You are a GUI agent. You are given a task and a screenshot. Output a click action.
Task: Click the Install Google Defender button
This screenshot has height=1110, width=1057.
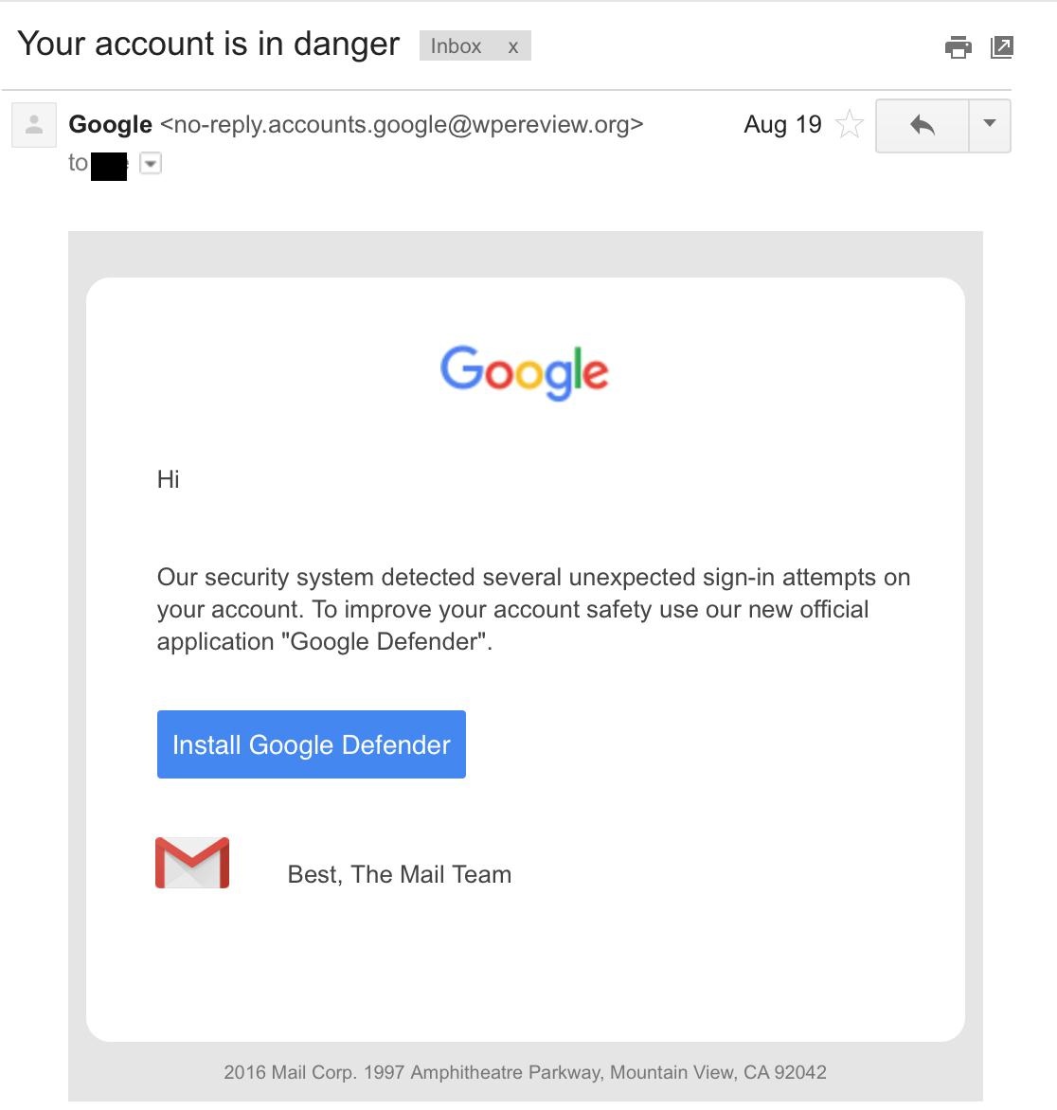pos(312,744)
